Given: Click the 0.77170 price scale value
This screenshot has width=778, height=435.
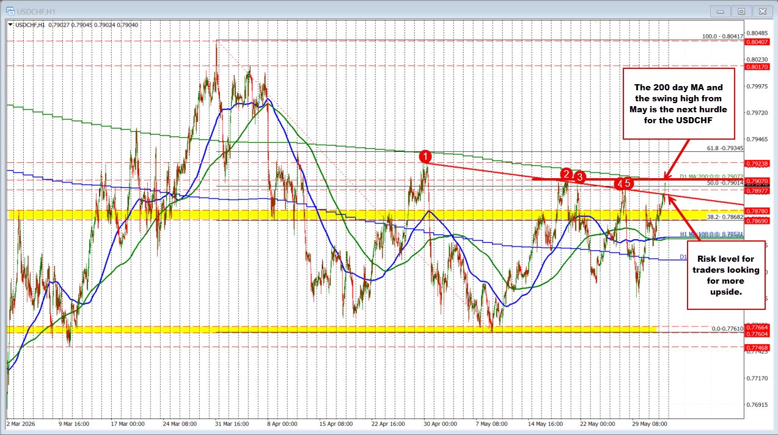Looking at the screenshot, I should coord(757,378).
